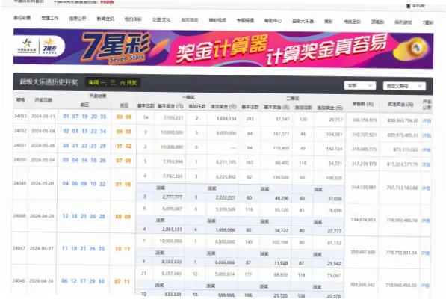Open 详情 link for draw 24051
This screenshot has width=446, height=299.
tap(427, 150)
